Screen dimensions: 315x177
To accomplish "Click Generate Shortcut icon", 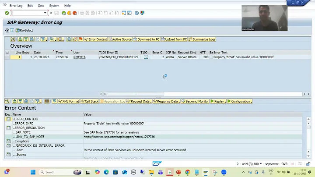I will pos(129,13).
